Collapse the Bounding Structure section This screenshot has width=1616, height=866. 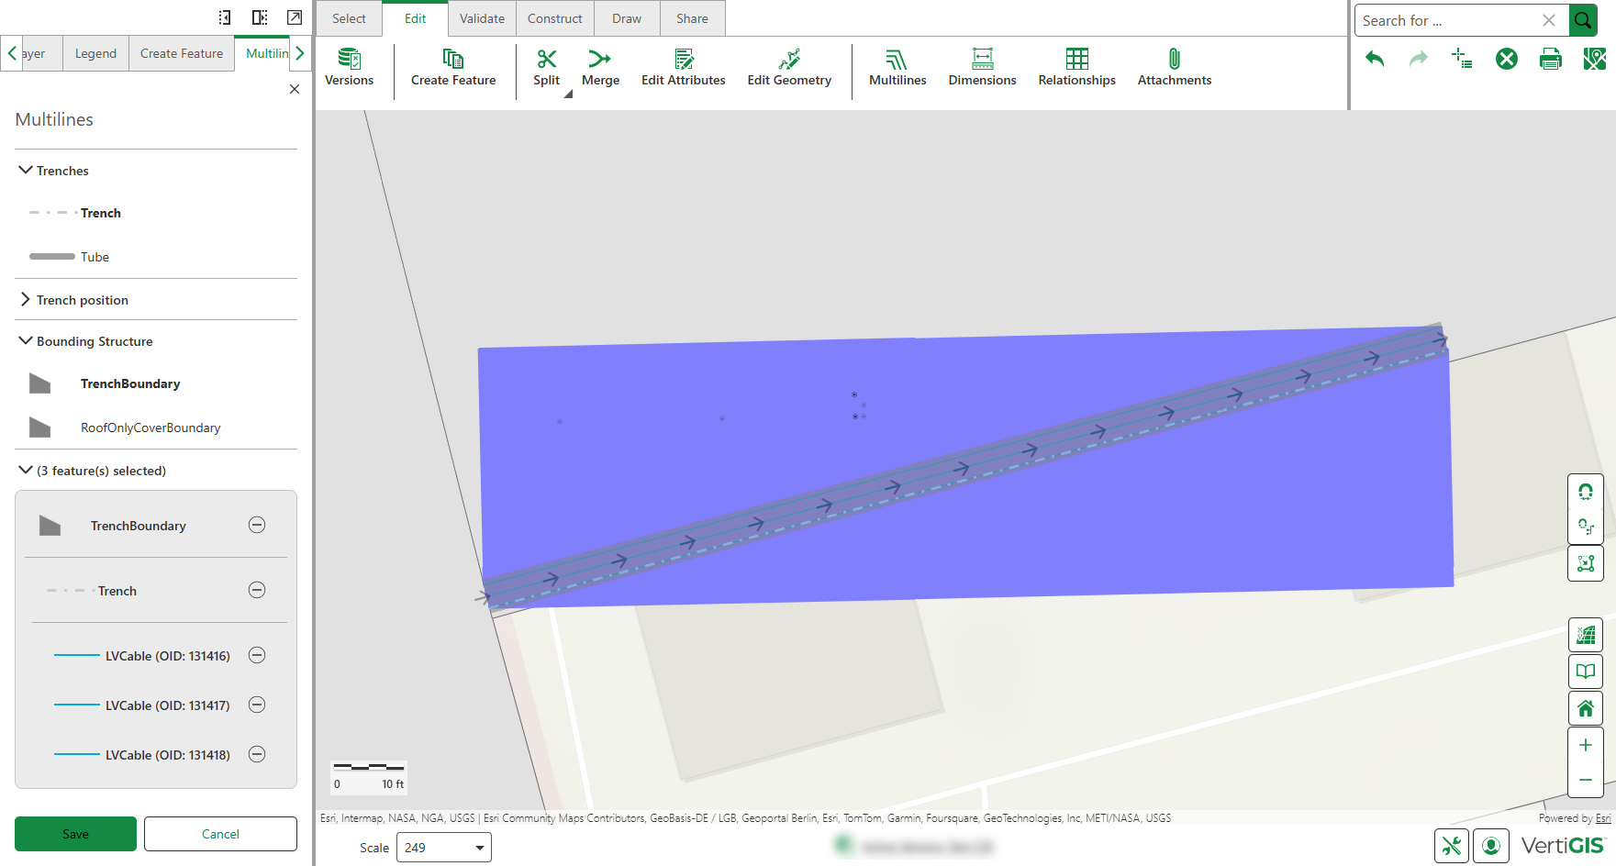pos(26,341)
